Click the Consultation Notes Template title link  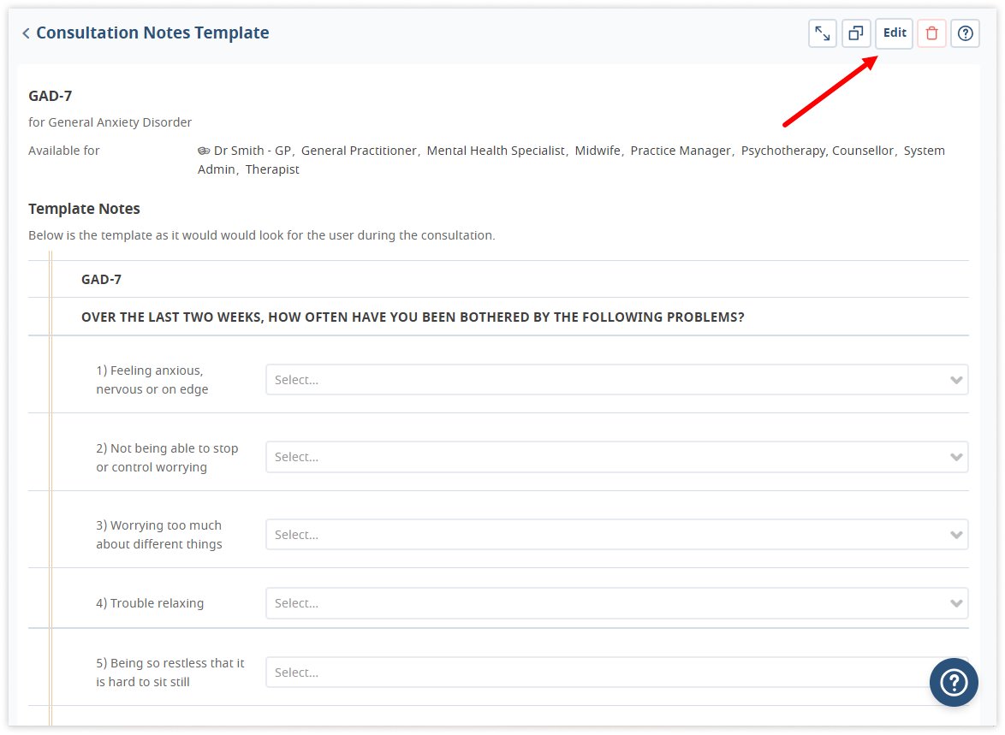[152, 33]
